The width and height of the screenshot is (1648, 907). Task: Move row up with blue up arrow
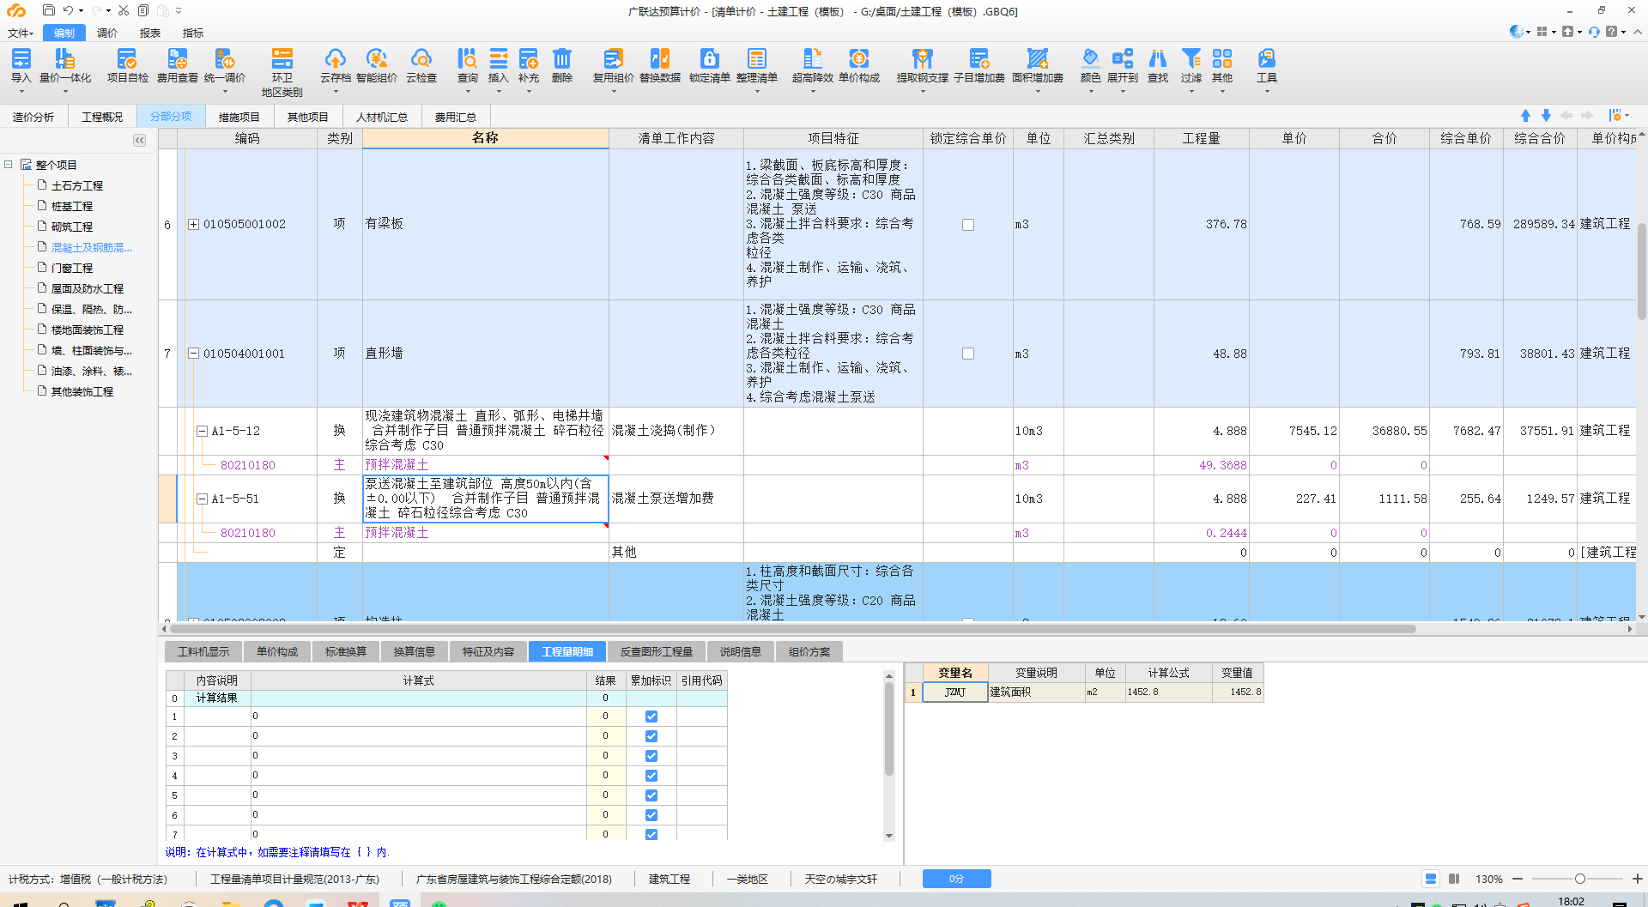(1525, 115)
